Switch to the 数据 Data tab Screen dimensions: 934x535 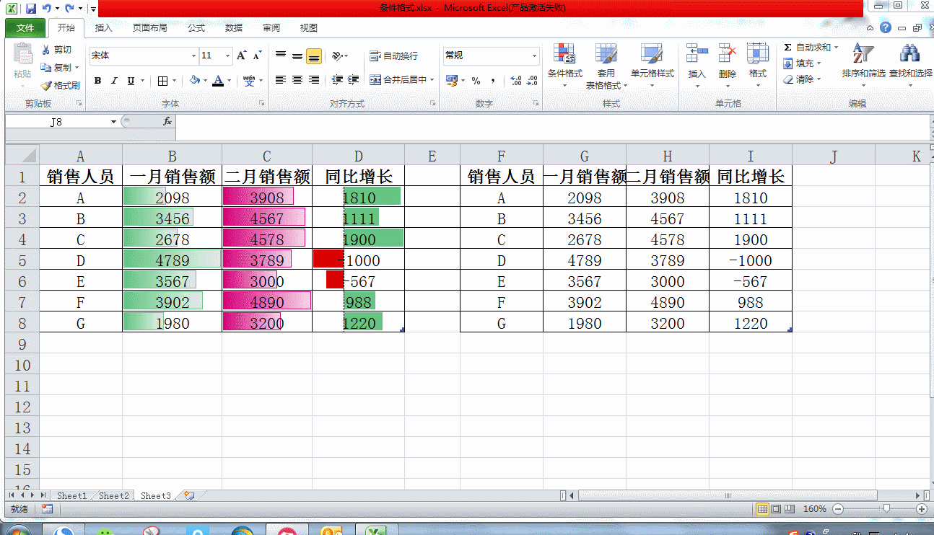[234, 28]
